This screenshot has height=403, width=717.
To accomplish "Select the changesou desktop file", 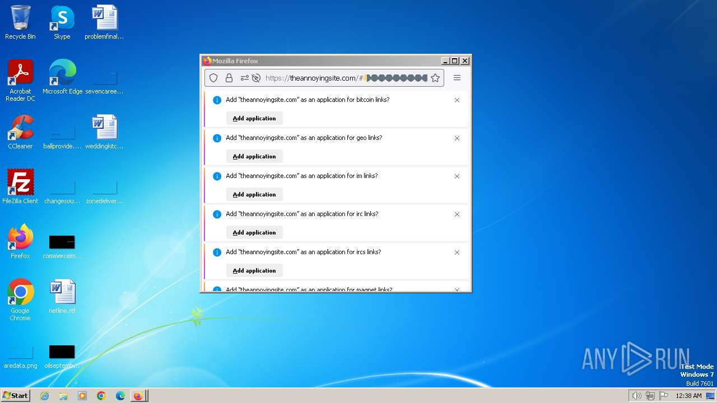I will point(62,191).
